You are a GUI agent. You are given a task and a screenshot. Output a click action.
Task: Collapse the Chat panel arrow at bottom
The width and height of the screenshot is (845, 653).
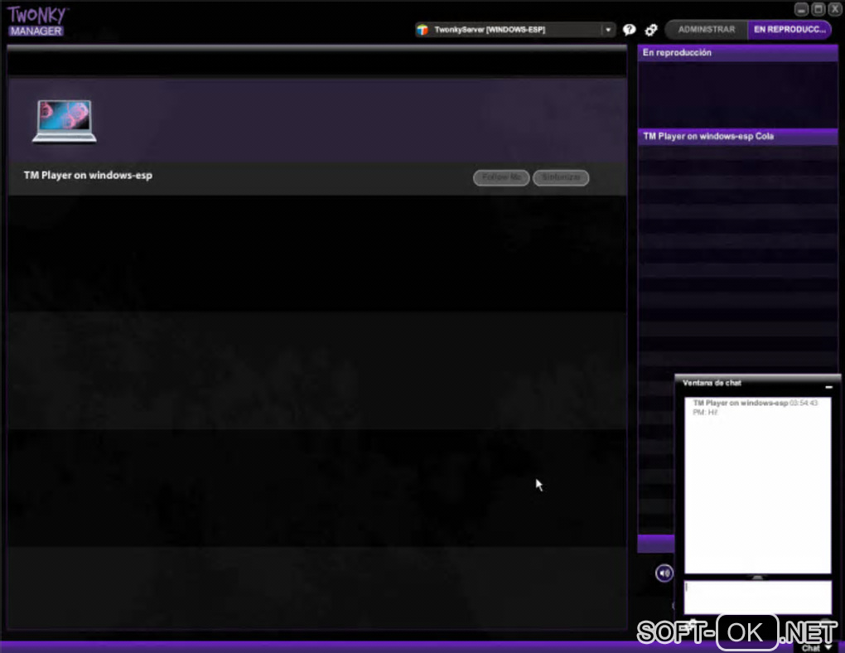pyautogui.click(x=828, y=647)
